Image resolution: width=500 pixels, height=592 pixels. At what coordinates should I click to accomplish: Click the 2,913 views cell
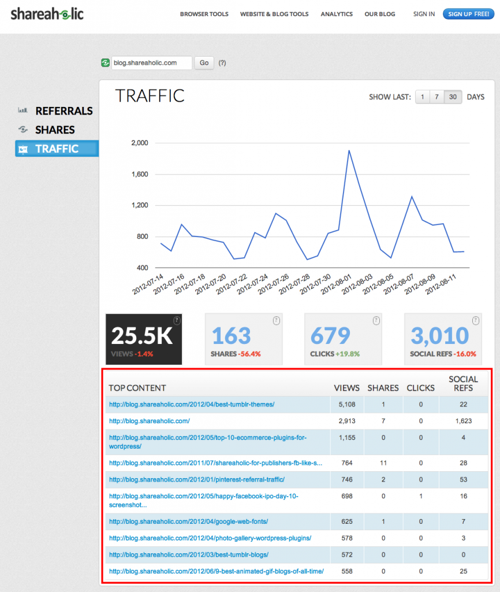point(347,421)
